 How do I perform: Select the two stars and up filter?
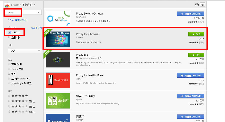[x=9, y=111]
